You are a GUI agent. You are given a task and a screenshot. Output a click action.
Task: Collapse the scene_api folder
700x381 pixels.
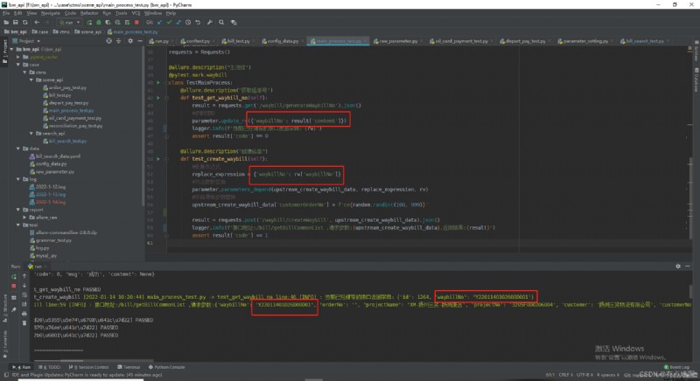[31, 80]
